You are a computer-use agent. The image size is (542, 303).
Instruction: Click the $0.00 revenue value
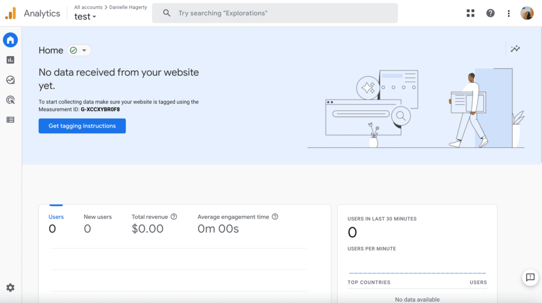[x=148, y=229]
